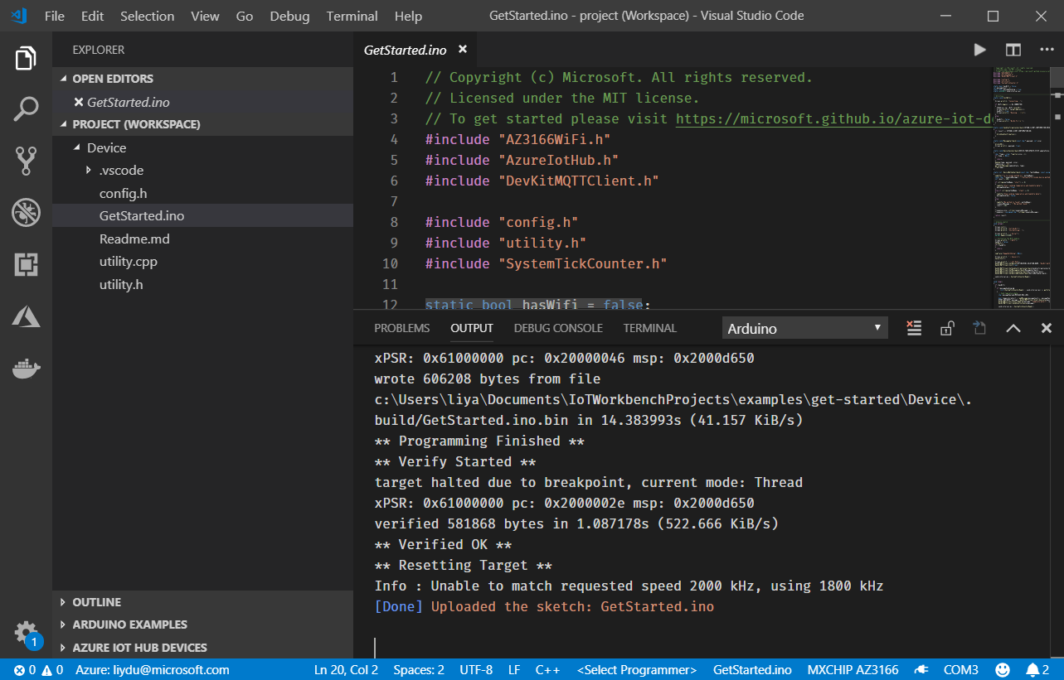
Task: Split the editor to the right
Action: 1013,50
